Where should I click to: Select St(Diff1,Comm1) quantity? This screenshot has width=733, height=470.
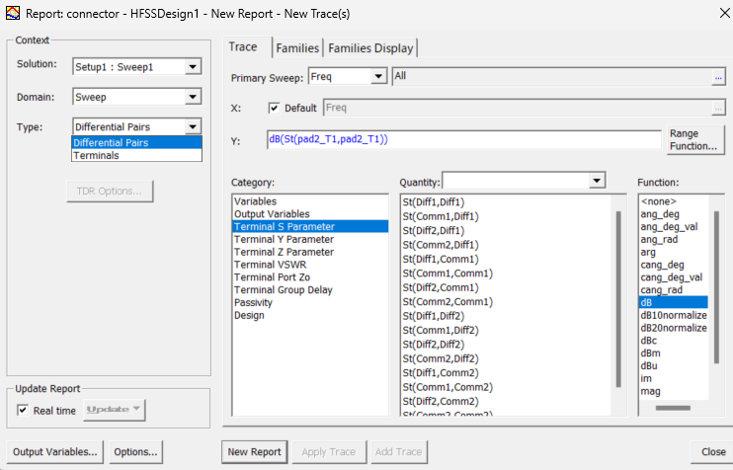[507, 260]
